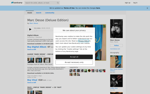Open the second supporter avatar in the second row
Image resolution: width=150 pixels, height=94 pixels.
coord(74,74)
